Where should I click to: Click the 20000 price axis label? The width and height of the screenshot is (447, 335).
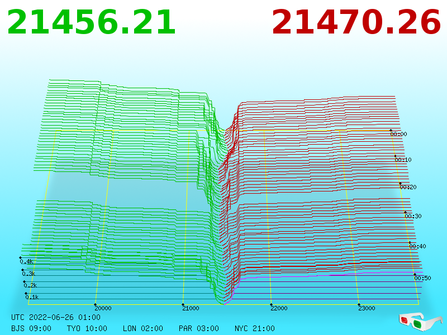tap(103, 308)
